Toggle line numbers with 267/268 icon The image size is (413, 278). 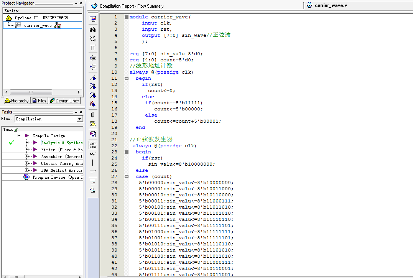[92, 145]
